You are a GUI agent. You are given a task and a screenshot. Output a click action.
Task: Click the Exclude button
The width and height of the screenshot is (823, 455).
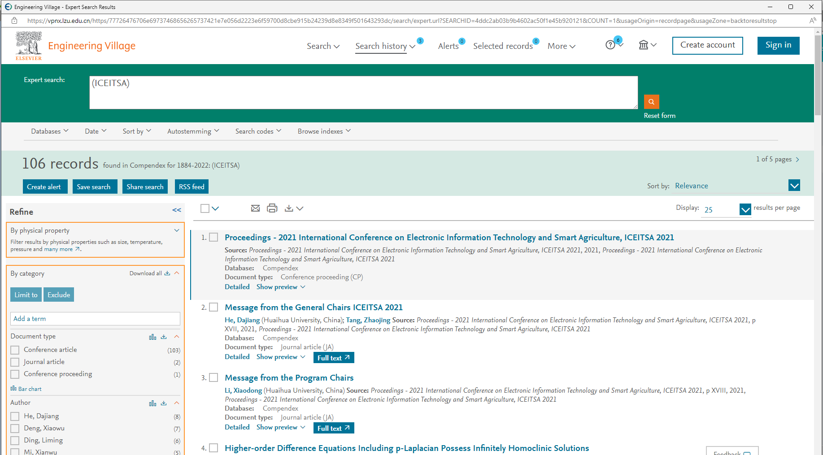pos(59,295)
